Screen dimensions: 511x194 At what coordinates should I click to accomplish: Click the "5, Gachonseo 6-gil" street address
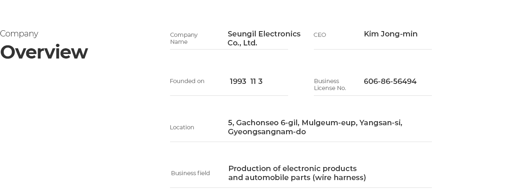tap(263, 123)
